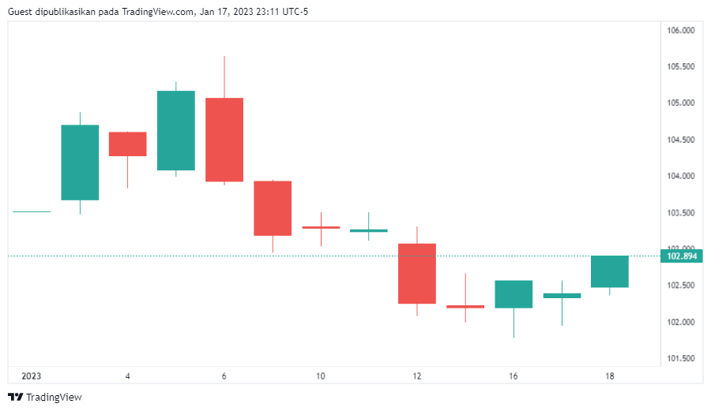The width and height of the screenshot is (711, 411).
Task: Select the green candle at date 16
Action: coord(513,293)
